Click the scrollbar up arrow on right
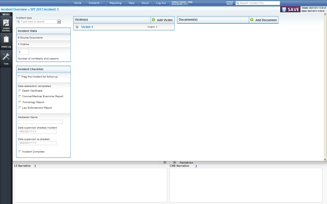 point(325,14)
